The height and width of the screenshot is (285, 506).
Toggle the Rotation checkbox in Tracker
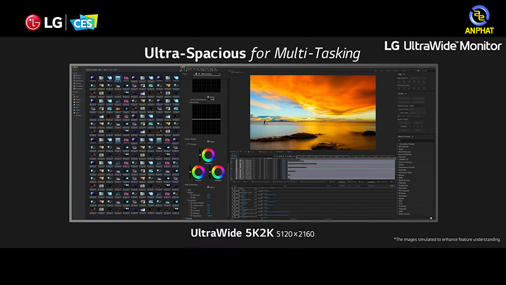click(409, 117)
